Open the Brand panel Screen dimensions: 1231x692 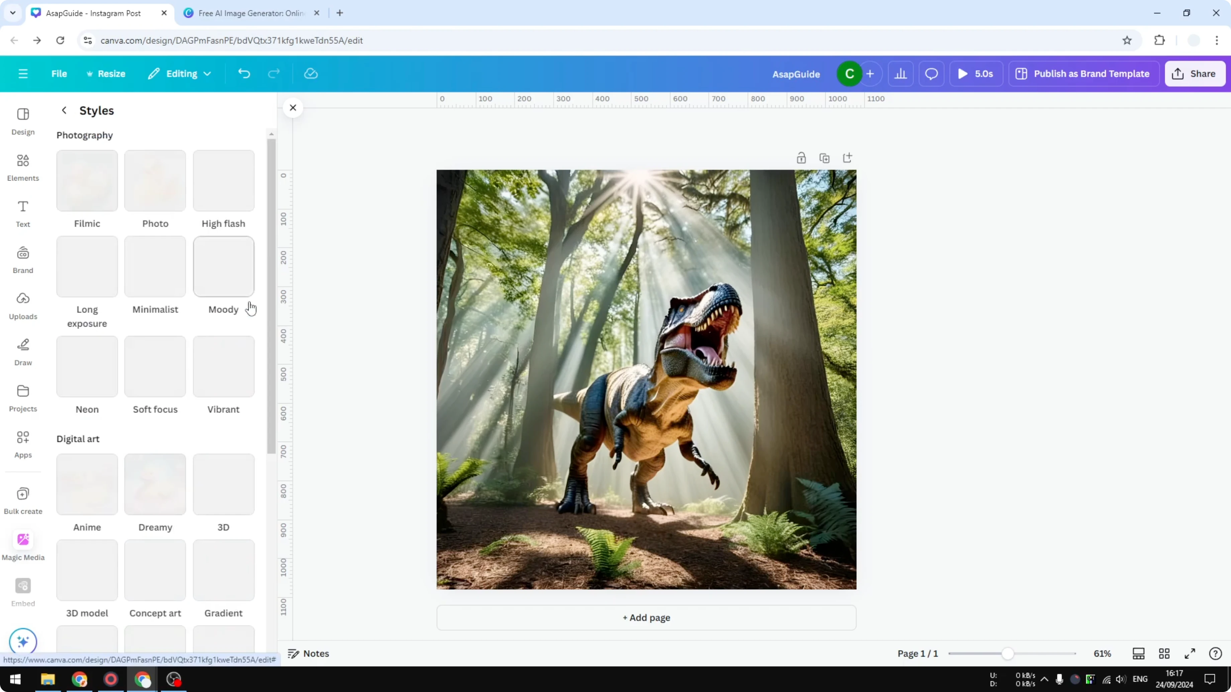click(23, 260)
